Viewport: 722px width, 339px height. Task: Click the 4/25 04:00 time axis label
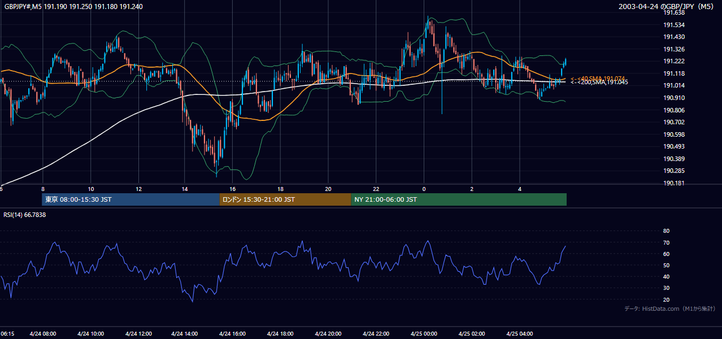click(x=520, y=334)
